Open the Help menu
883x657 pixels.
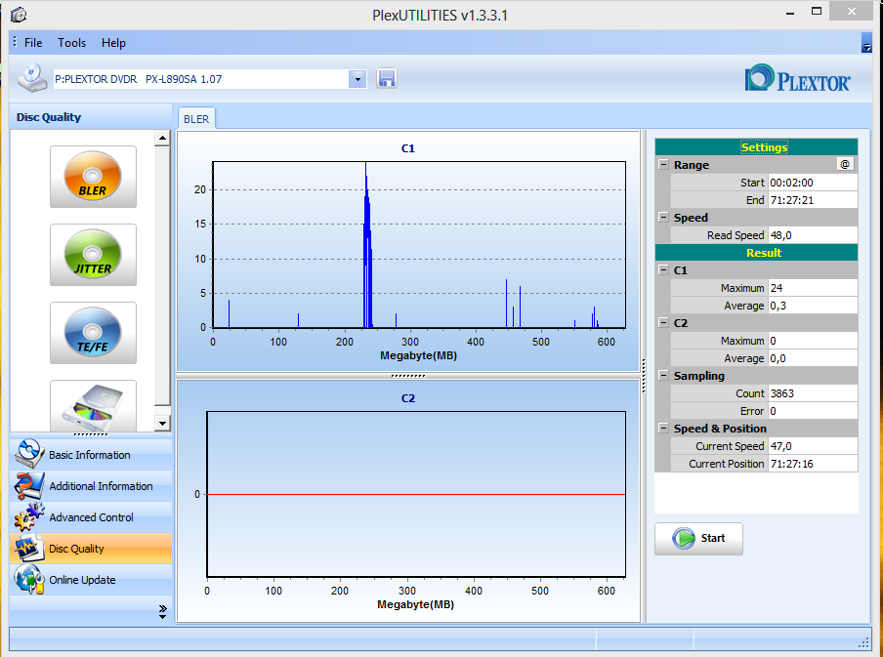tap(113, 43)
